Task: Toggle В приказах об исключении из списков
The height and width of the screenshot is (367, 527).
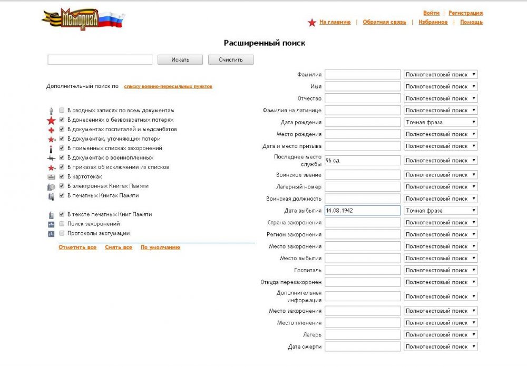Action: [x=62, y=167]
